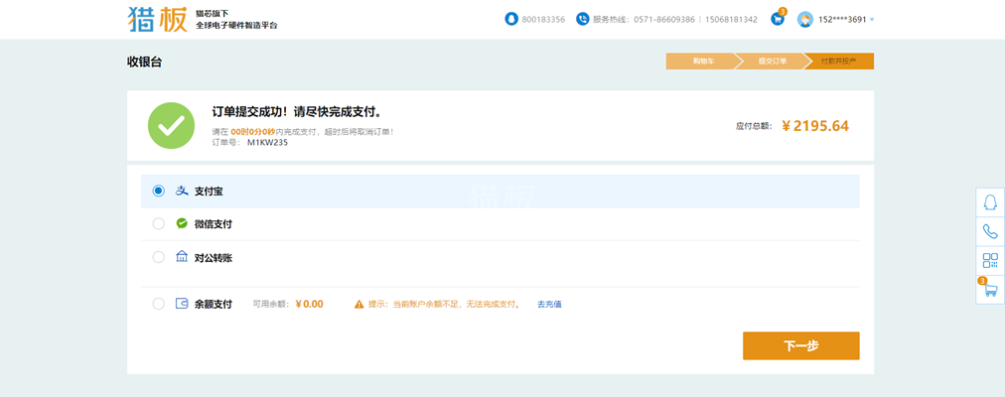Open QQ support from the right sidebar
The width and height of the screenshot is (1005, 397).
click(989, 201)
